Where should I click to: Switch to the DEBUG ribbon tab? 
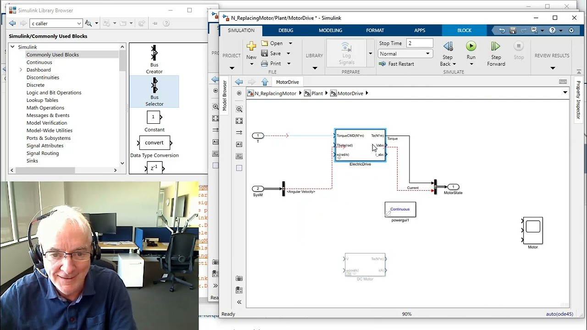[x=286, y=30]
